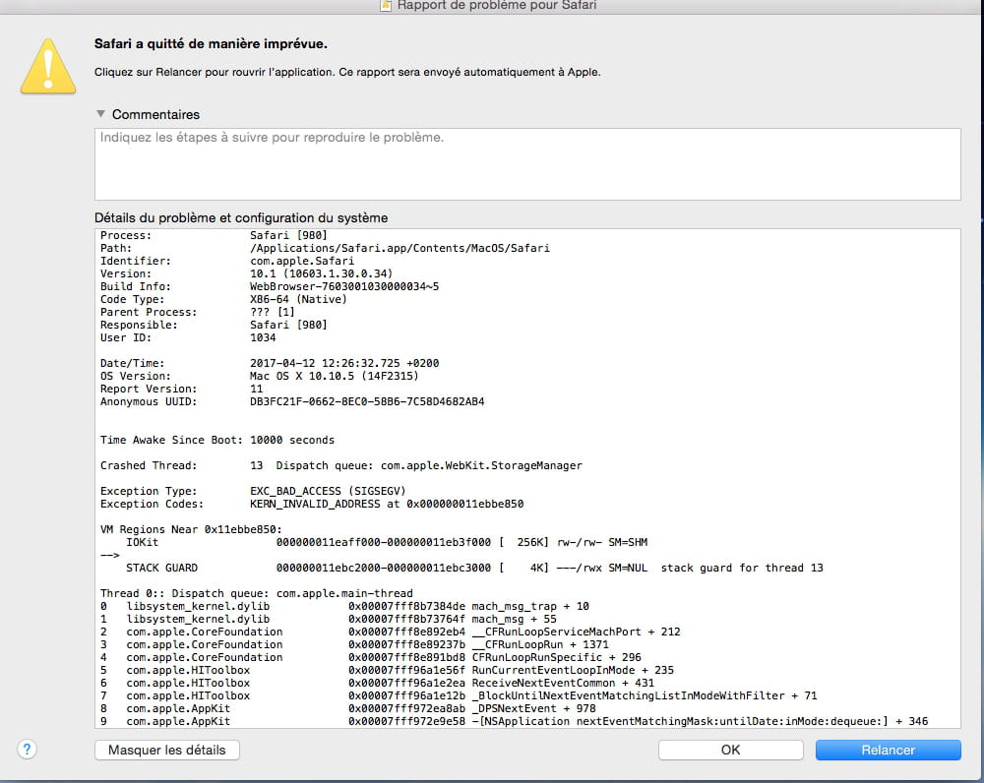The height and width of the screenshot is (783, 984).
Task: Select the code type "X86-64 (Native)"
Action: click(x=298, y=299)
